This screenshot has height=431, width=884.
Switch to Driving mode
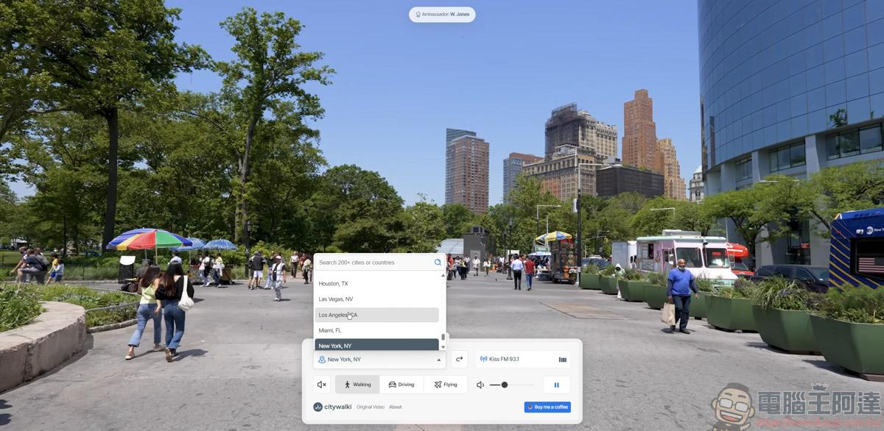tap(401, 385)
